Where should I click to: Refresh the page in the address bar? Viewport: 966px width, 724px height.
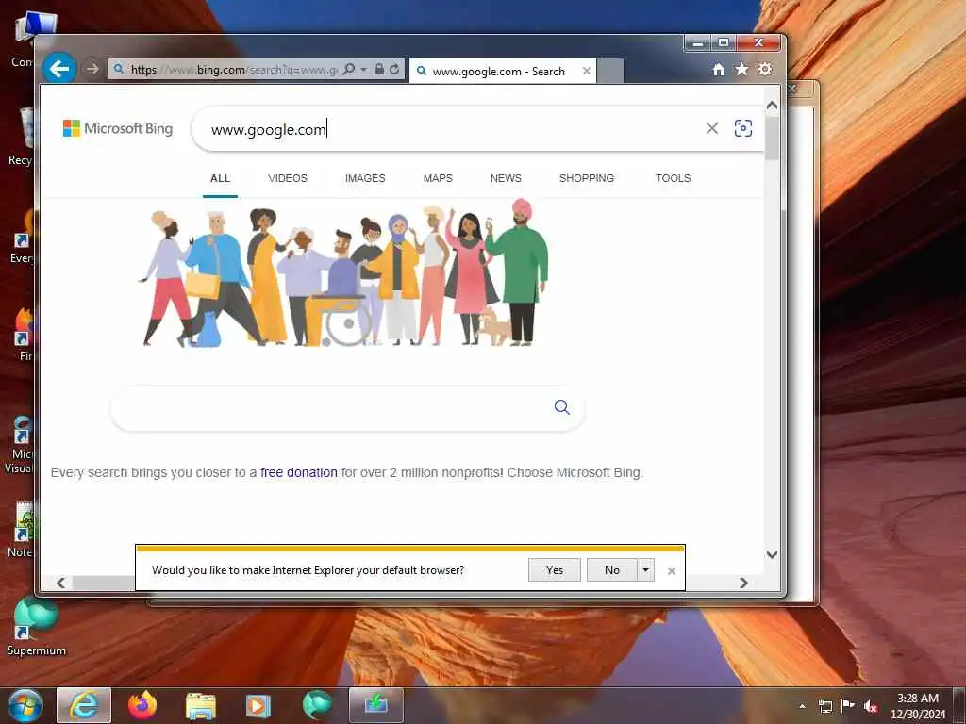pyautogui.click(x=394, y=69)
